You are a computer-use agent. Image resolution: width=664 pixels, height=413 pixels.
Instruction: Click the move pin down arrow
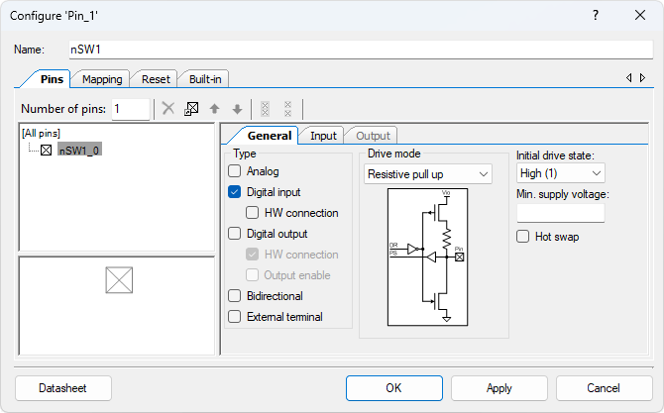pos(237,109)
